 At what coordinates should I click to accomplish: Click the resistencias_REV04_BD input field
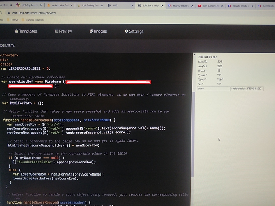click(247, 89)
